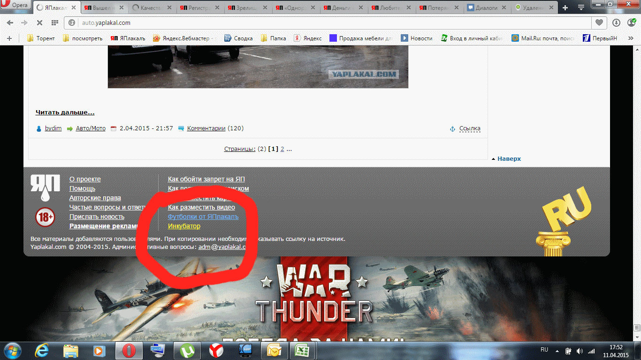Open 'О проекте' footer link
Viewport: 641px width, 360px height.
point(85,179)
